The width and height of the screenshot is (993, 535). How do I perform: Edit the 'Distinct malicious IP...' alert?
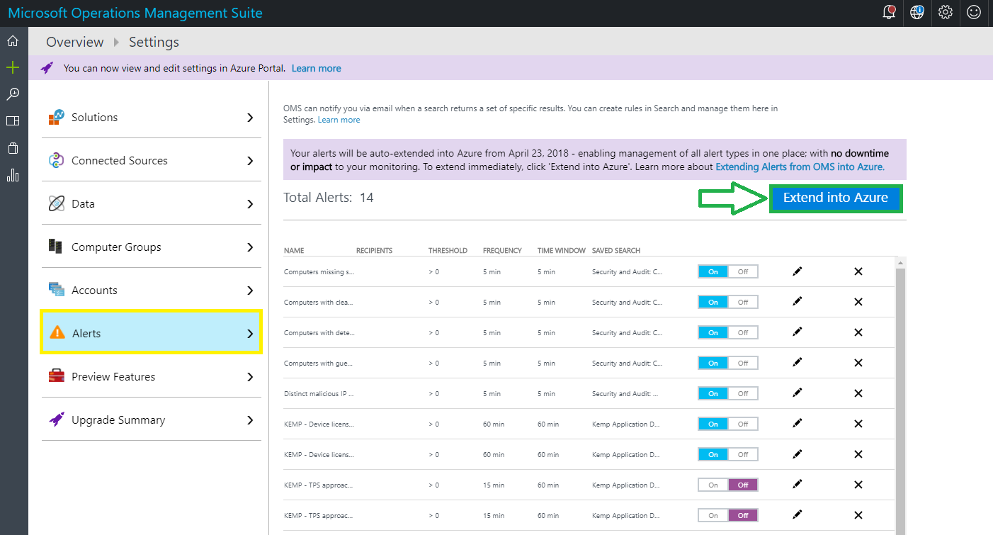click(x=798, y=393)
